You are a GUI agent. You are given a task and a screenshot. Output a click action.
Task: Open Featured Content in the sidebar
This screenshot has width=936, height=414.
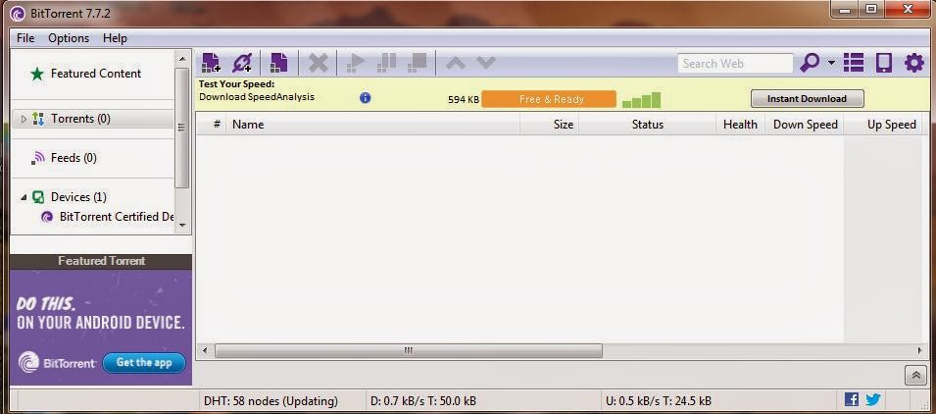coord(95,74)
